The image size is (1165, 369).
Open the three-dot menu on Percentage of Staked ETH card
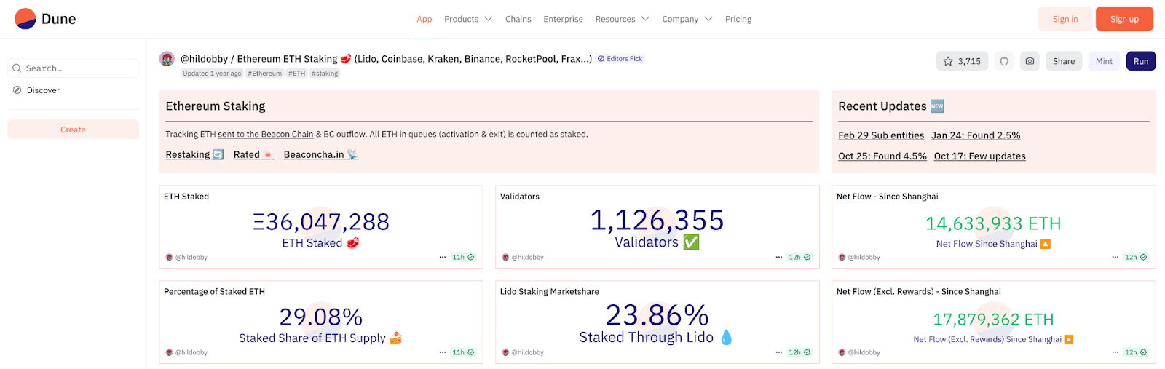443,352
